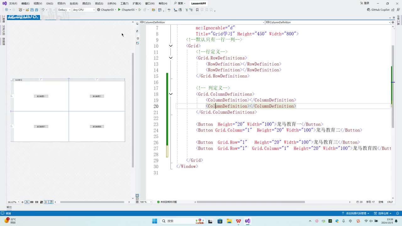The width and height of the screenshot is (402, 226).
Task: Toggle snapping to snaplines in designer
Action: (x=46, y=202)
